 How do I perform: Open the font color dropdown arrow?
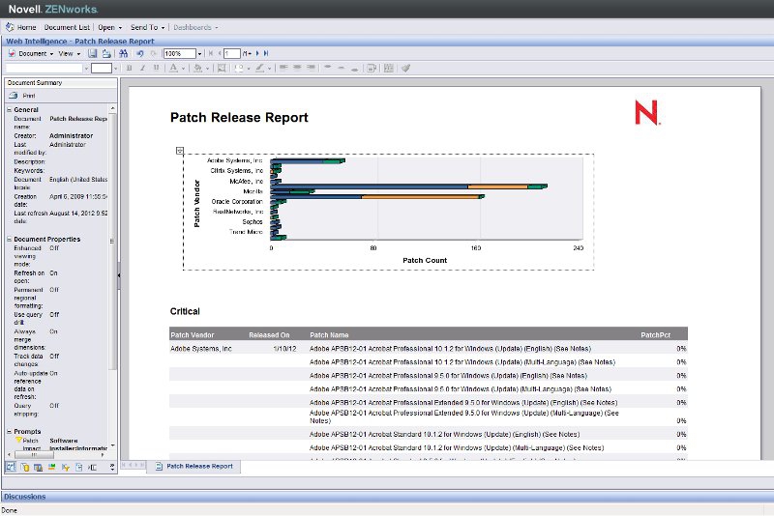[x=183, y=69]
